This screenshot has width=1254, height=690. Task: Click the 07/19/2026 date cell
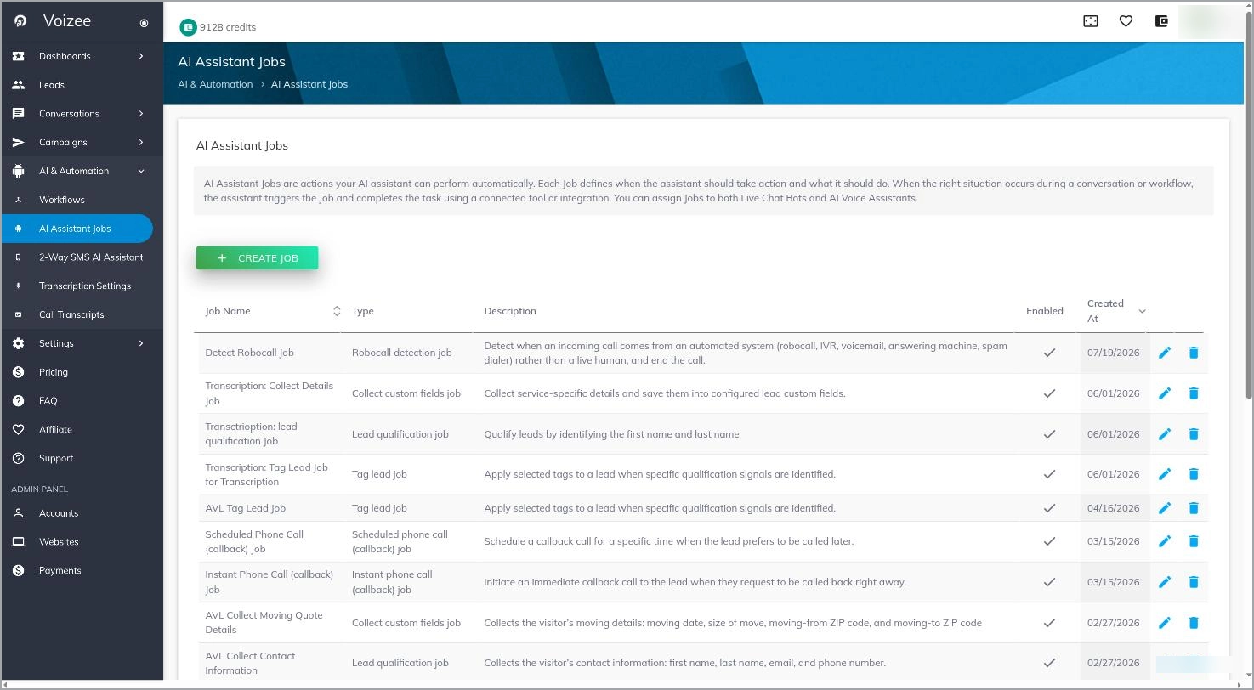coord(1114,353)
